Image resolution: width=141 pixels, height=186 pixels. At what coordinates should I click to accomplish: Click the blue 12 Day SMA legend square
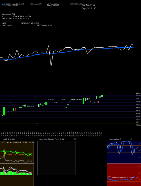3,5
